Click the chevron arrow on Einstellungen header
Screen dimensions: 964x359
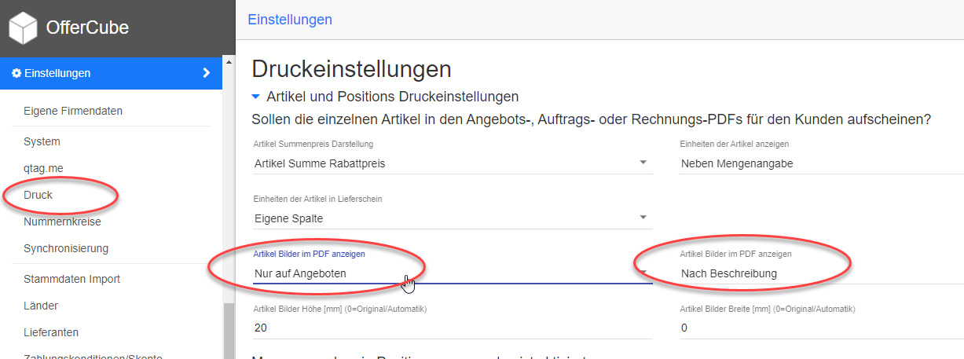tap(207, 73)
